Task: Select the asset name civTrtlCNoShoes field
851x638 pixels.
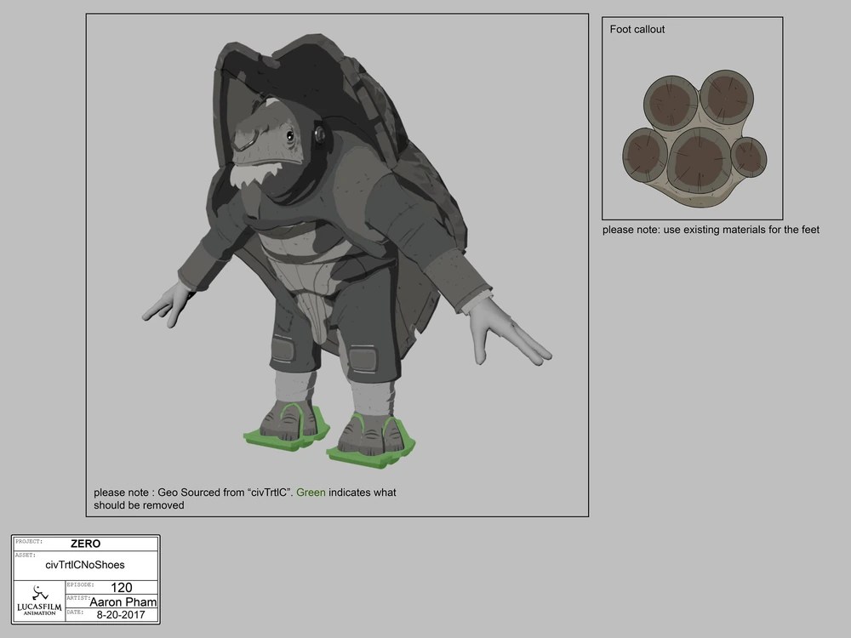Action: pos(85,565)
